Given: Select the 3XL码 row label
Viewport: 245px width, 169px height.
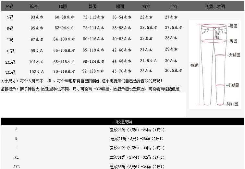Looking at the screenshot, I should (10, 72).
